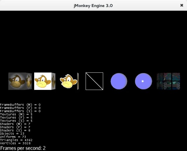Select the blue sphere with white specular highlight
This screenshot has width=187, height=151.
coord(143,81)
